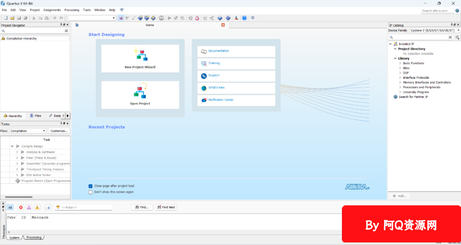Click the Open file folder icon

(x=12, y=18)
